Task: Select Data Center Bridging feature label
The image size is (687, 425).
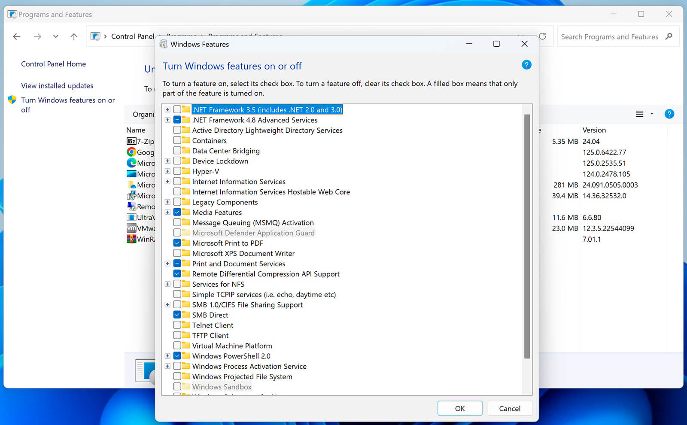Action: click(226, 151)
